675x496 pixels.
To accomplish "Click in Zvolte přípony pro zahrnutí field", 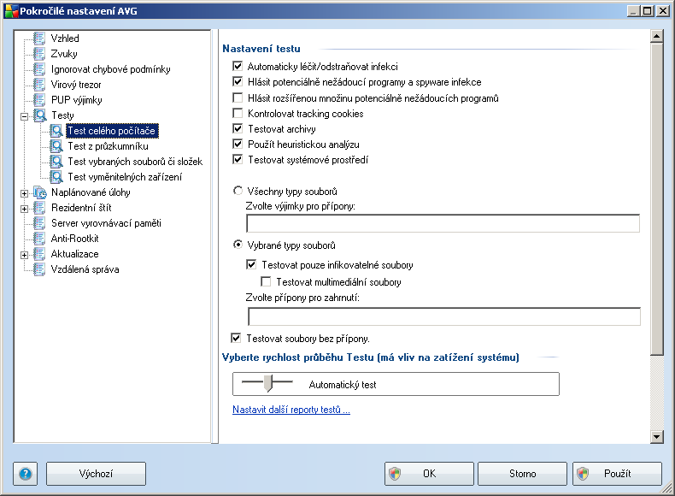I will coord(444,316).
